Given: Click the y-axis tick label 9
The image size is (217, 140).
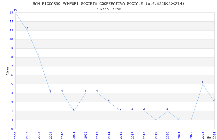Looking at the screenshot, I should 12,48.
